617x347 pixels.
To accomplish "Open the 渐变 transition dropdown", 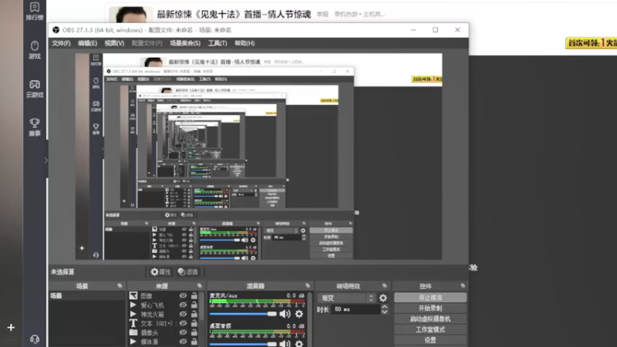I will point(346,298).
